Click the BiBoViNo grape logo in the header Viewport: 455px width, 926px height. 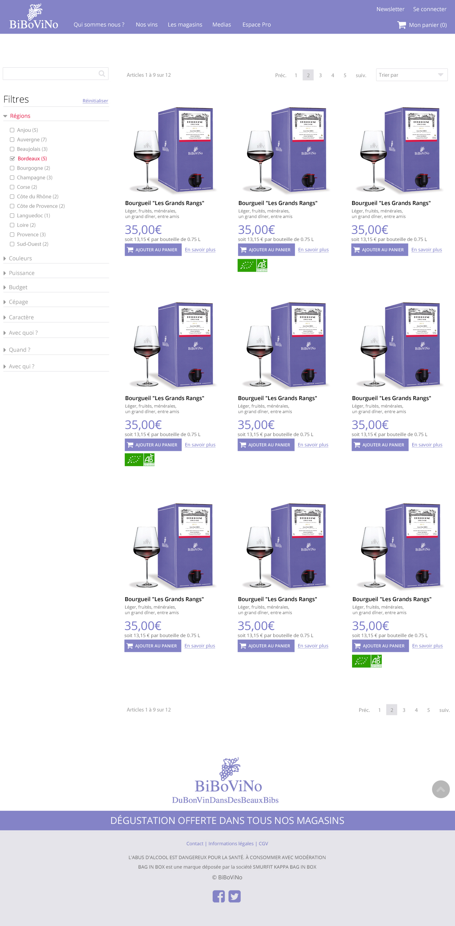[x=34, y=17]
